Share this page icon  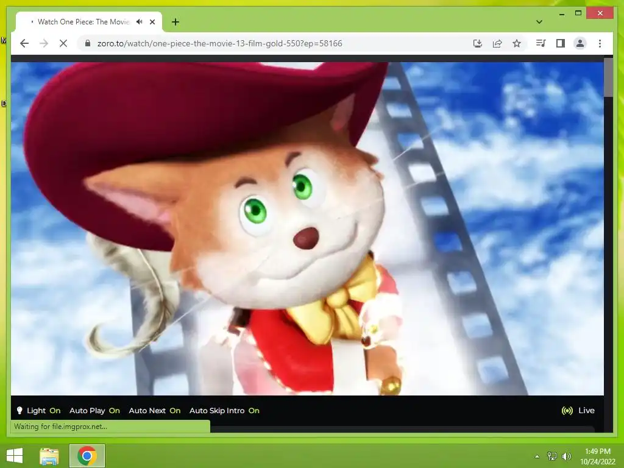point(497,43)
